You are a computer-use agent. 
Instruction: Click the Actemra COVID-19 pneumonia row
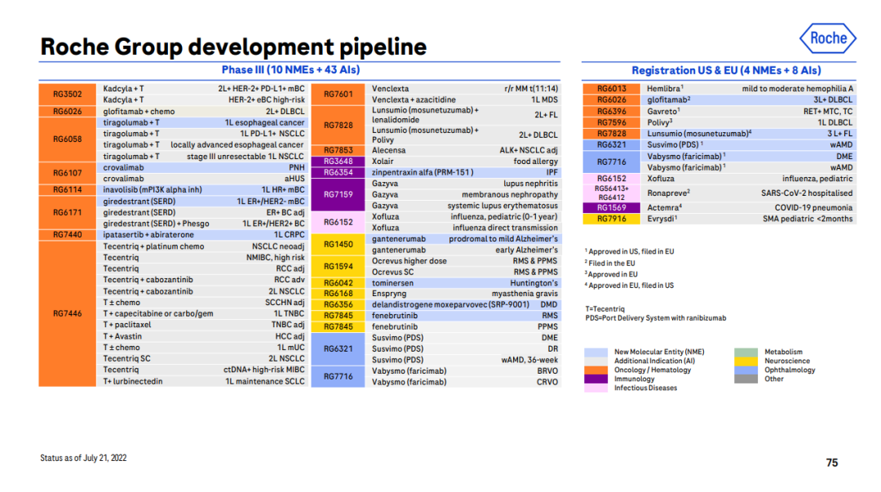pos(749,207)
